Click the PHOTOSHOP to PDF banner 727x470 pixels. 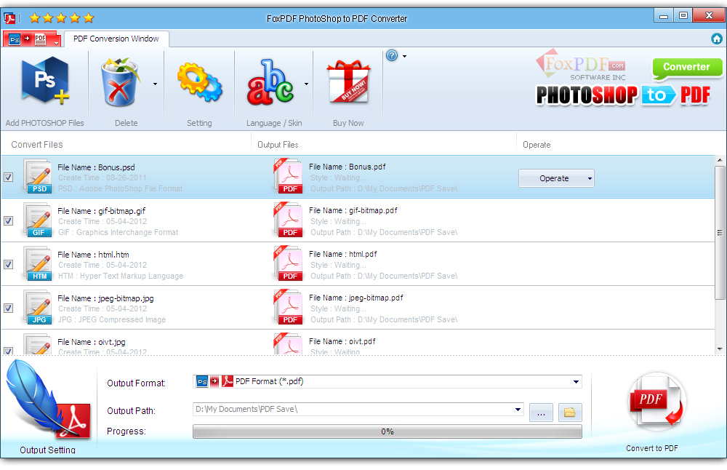pyautogui.click(x=623, y=95)
